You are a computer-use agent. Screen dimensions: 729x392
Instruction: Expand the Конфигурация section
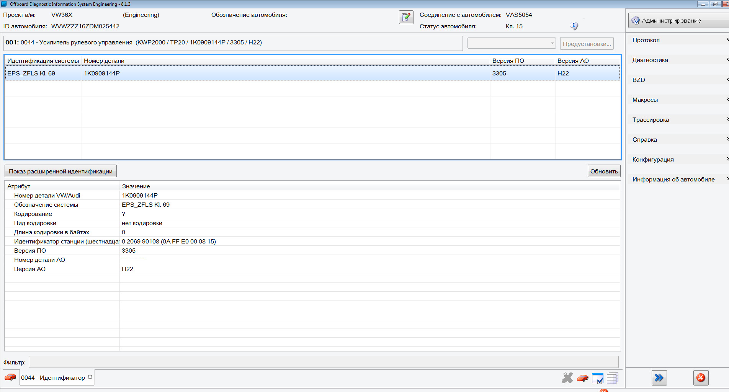click(678, 160)
